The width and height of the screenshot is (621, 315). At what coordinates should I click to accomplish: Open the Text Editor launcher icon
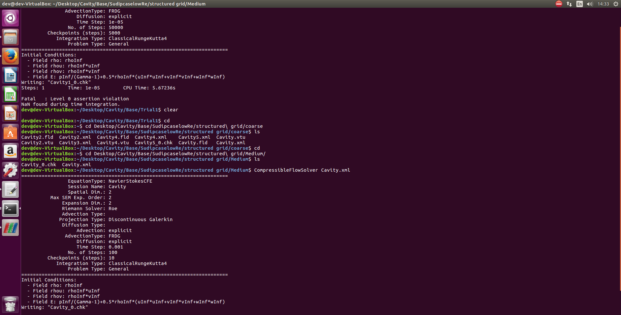pyautogui.click(x=10, y=190)
